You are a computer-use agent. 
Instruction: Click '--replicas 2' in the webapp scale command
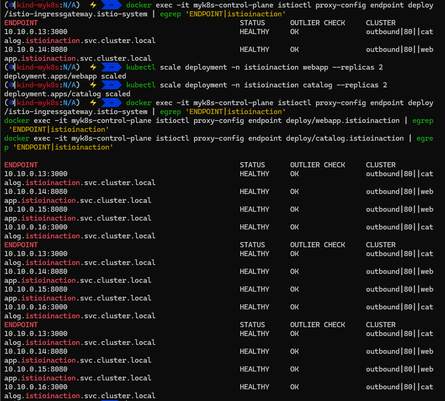[x=358, y=67]
